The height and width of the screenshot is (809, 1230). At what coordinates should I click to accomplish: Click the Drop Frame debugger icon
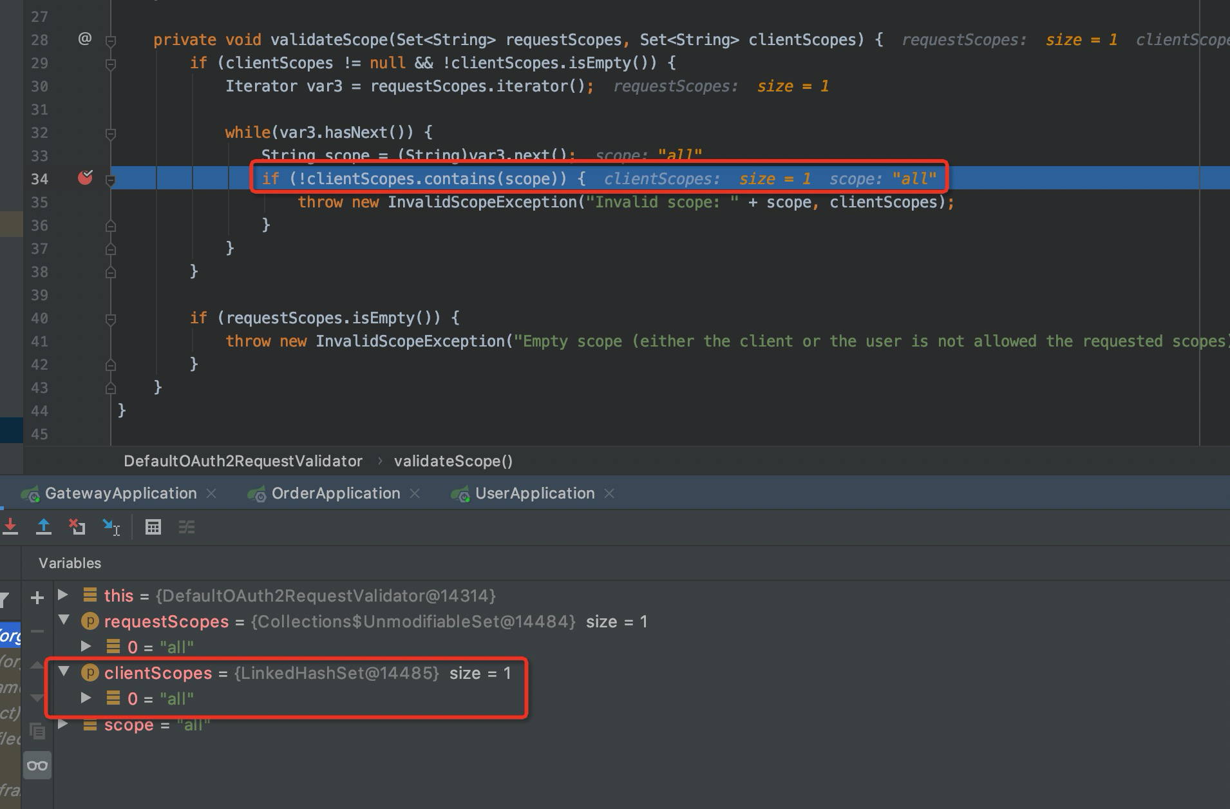[77, 527]
